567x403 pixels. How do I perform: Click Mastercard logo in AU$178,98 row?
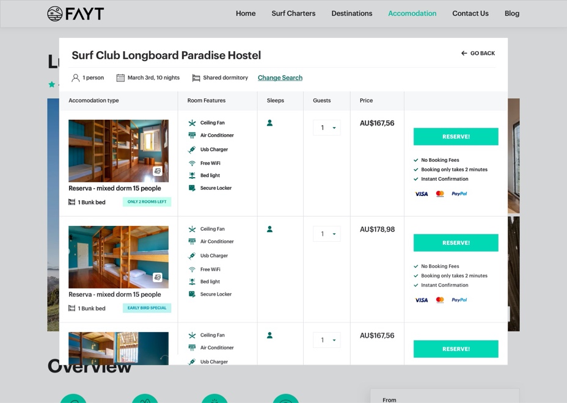[440, 300]
